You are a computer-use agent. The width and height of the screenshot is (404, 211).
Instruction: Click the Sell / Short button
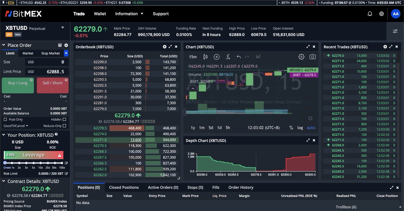tap(53, 86)
